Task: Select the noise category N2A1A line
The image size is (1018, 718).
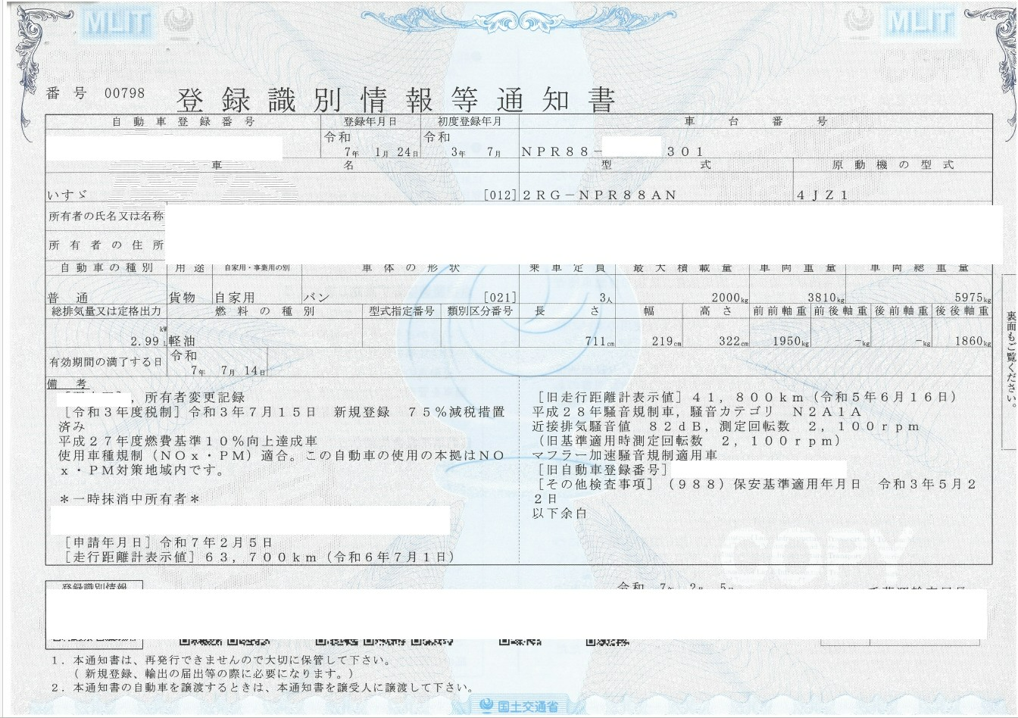Action: pos(698,412)
